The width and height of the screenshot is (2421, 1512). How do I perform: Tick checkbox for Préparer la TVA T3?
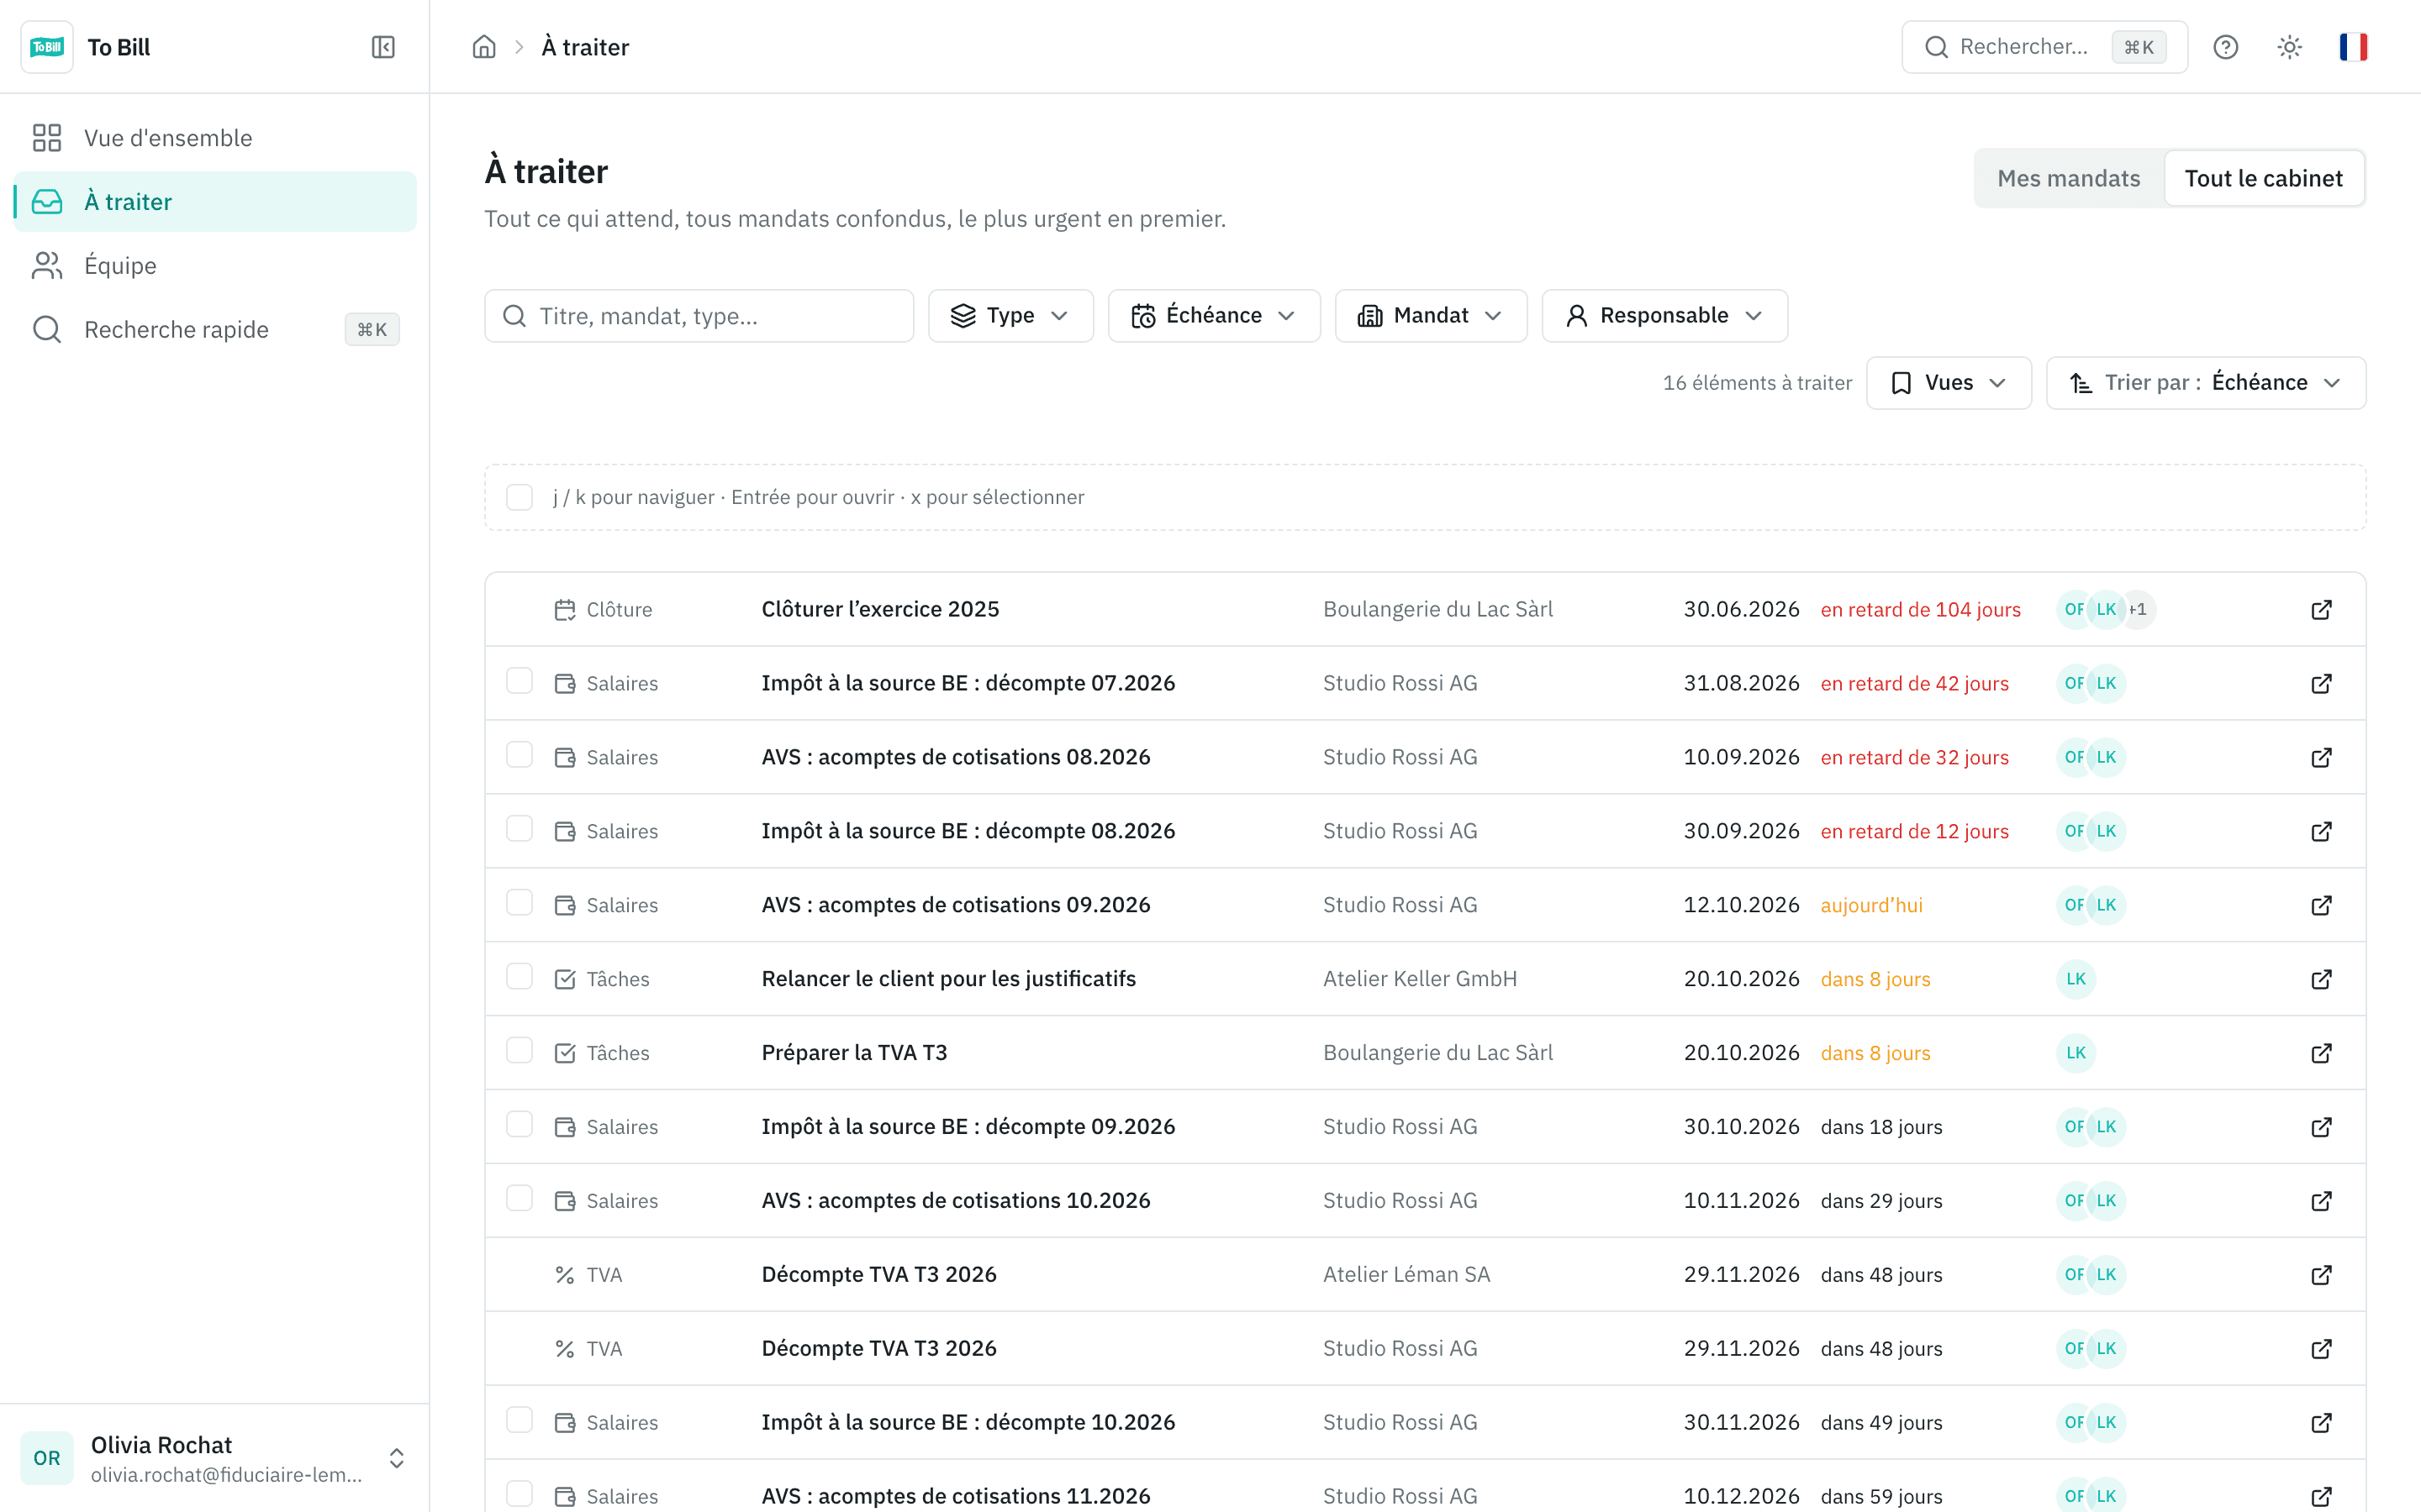(x=520, y=1050)
